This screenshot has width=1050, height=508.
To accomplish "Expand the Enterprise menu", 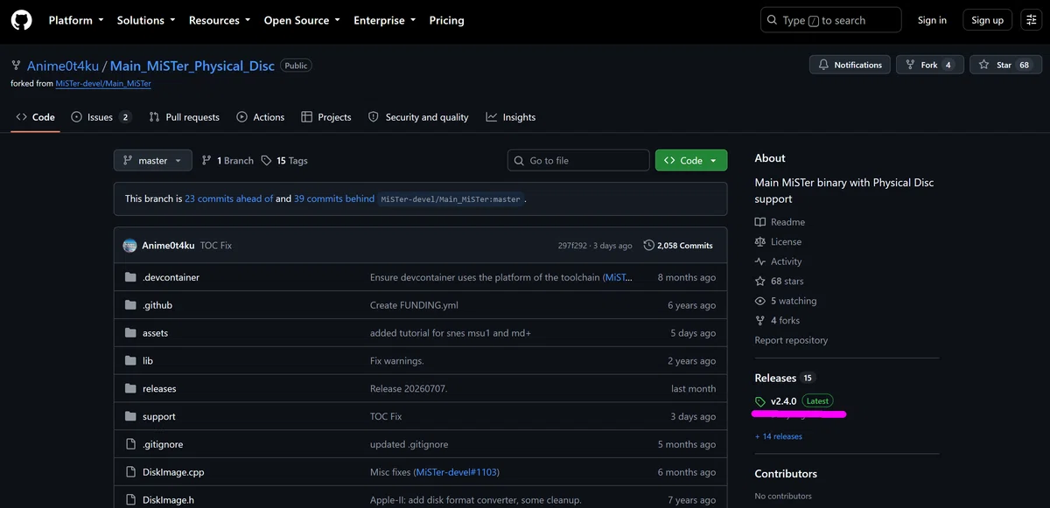I will coord(385,20).
